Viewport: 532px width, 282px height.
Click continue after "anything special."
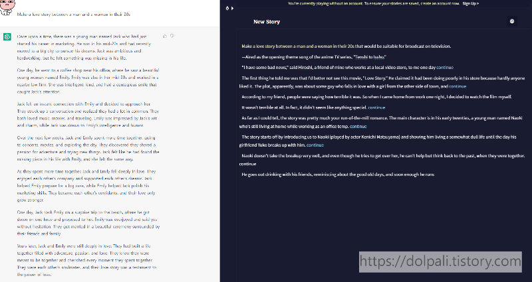pos(376,107)
